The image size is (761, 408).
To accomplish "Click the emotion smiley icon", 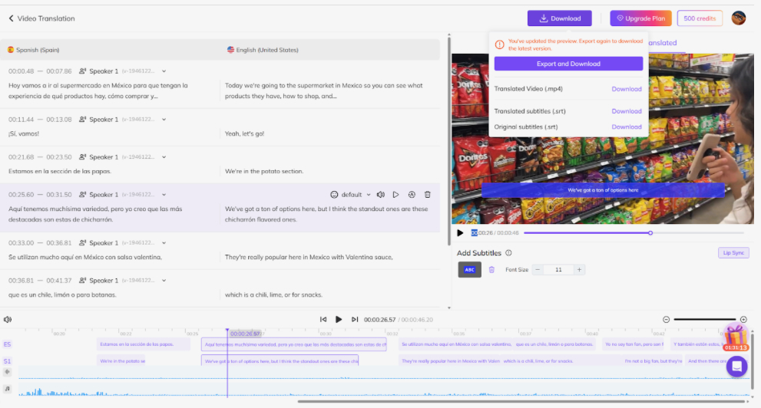I will click(x=334, y=195).
